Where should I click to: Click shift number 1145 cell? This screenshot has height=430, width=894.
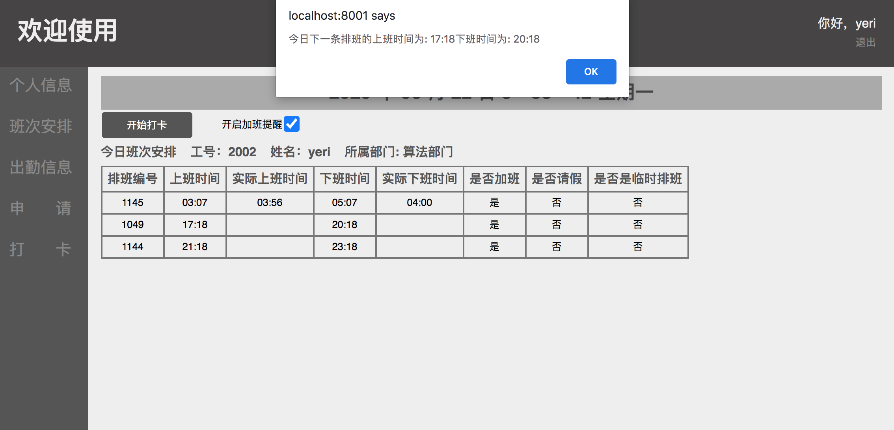click(132, 202)
